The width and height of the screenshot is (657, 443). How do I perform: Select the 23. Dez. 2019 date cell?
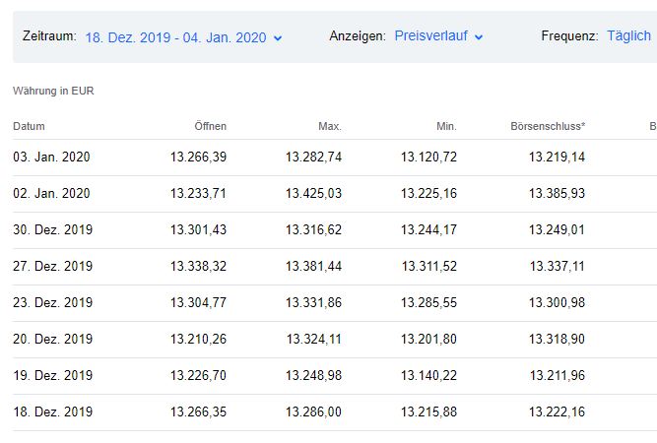coord(52,302)
